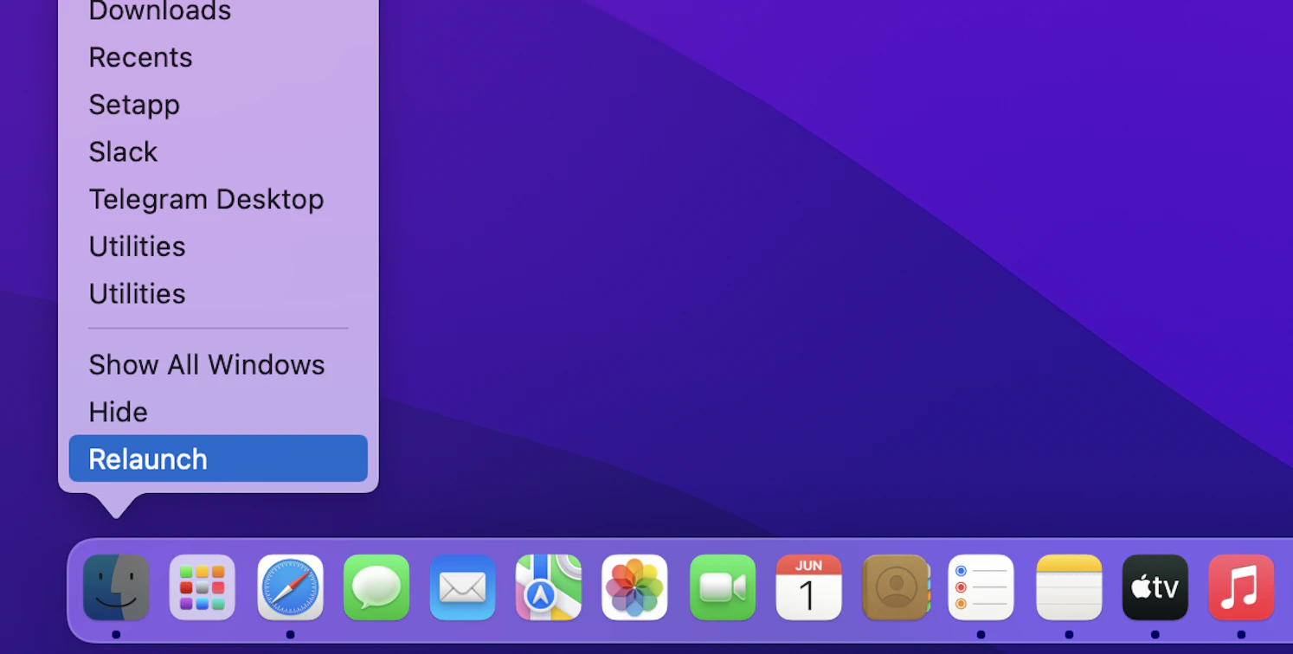This screenshot has width=1293, height=654.
Task: Open Safari from the Dock
Action: [289, 588]
